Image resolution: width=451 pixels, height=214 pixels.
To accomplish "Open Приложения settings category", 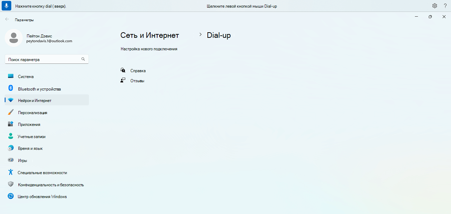I will tap(47, 124).
